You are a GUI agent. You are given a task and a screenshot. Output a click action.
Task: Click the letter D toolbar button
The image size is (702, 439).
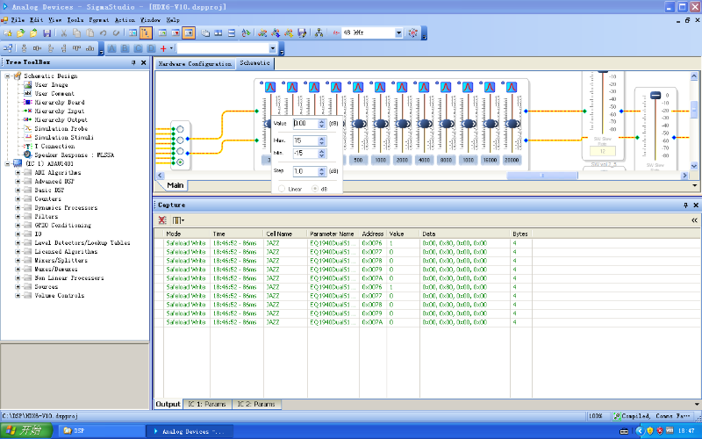[151, 48]
